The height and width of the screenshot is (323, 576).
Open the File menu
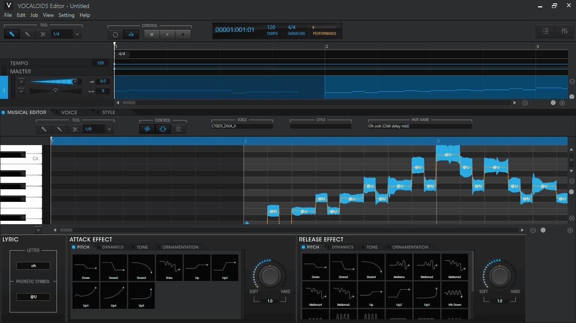coord(8,15)
